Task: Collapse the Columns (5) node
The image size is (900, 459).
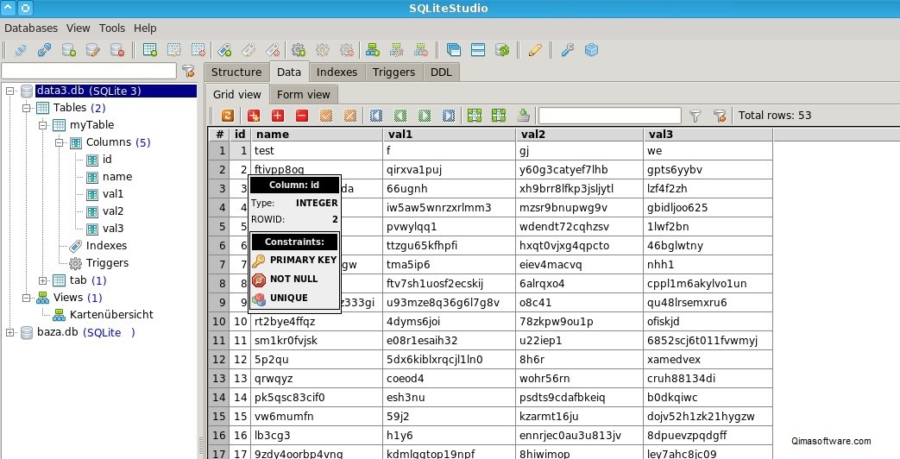Action: click(x=60, y=142)
